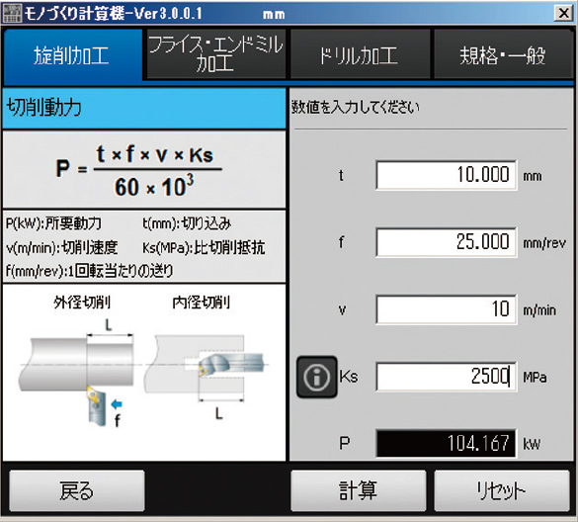Click the 計算 calculate button
The image size is (578, 522).
(359, 490)
